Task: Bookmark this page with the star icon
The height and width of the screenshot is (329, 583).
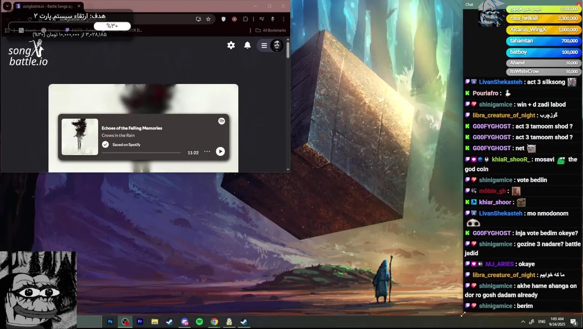Action: [x=209, y=19]
